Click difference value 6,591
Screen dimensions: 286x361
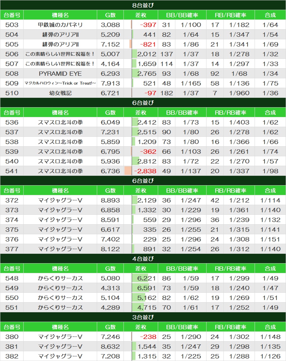tap(147, 288)
